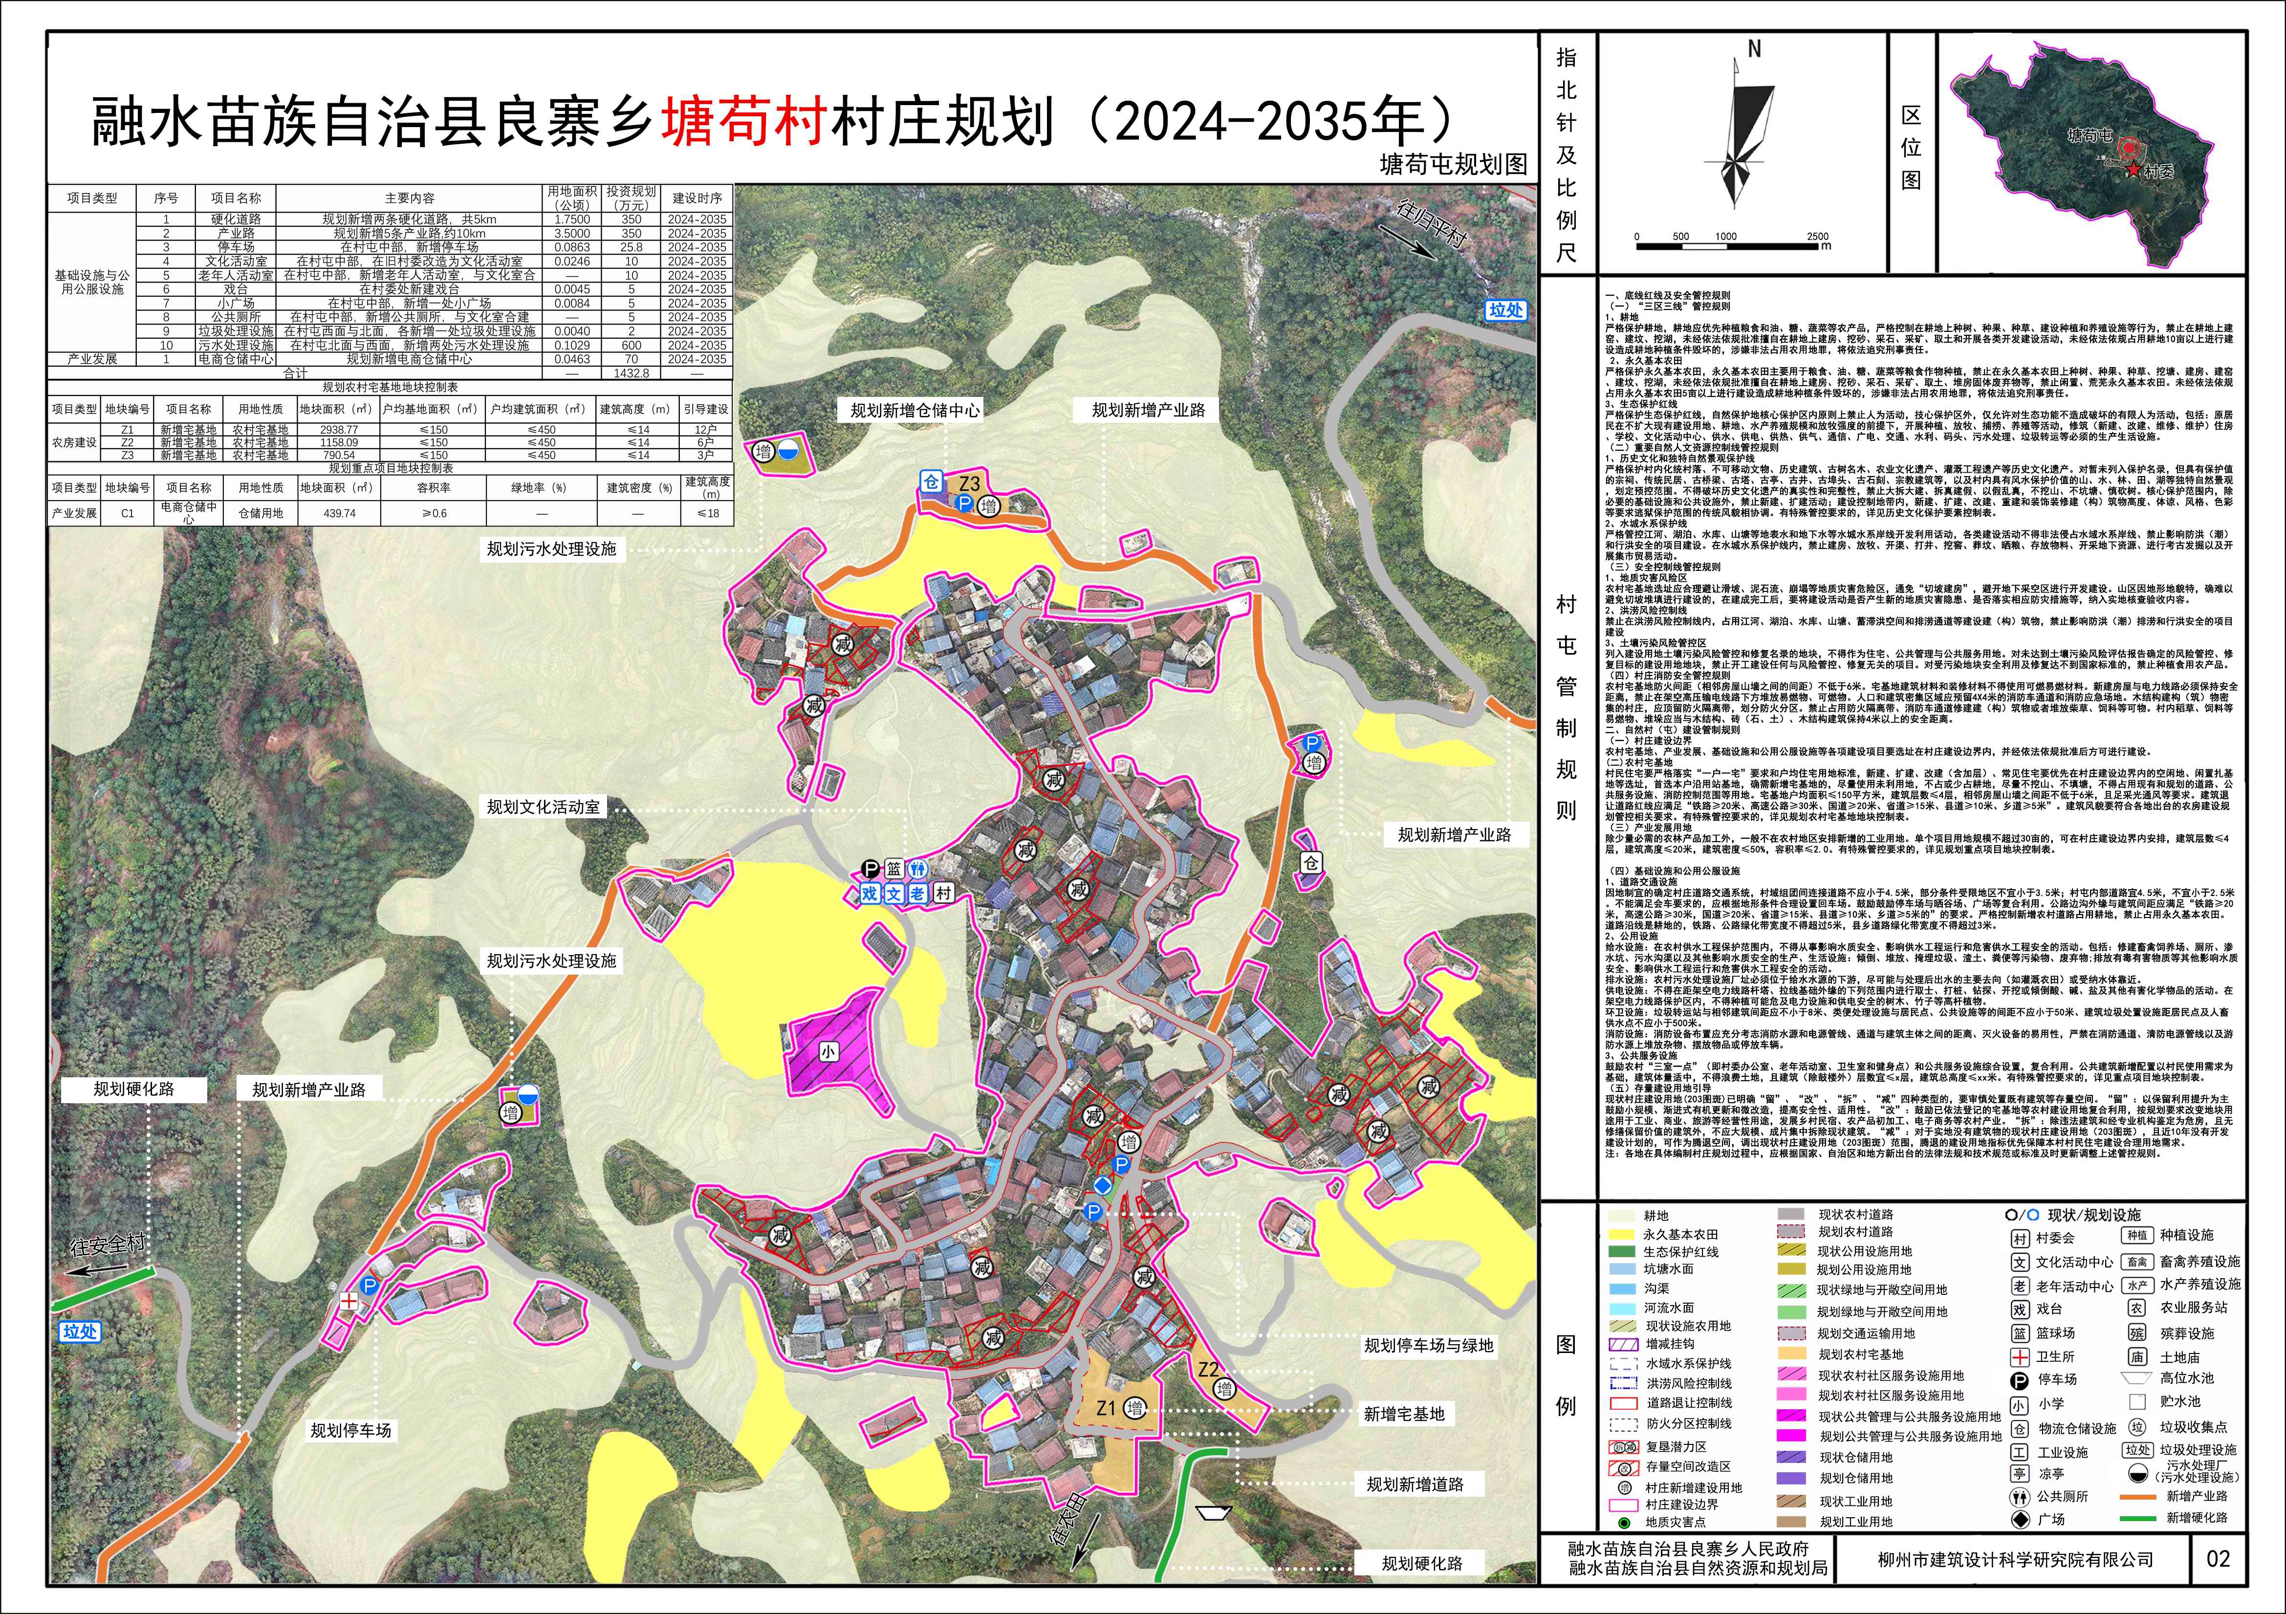This screenshot has width=2286, height=1614.
Task: Click the red cross clinic icon on the map
Action: pos(349,1300)
